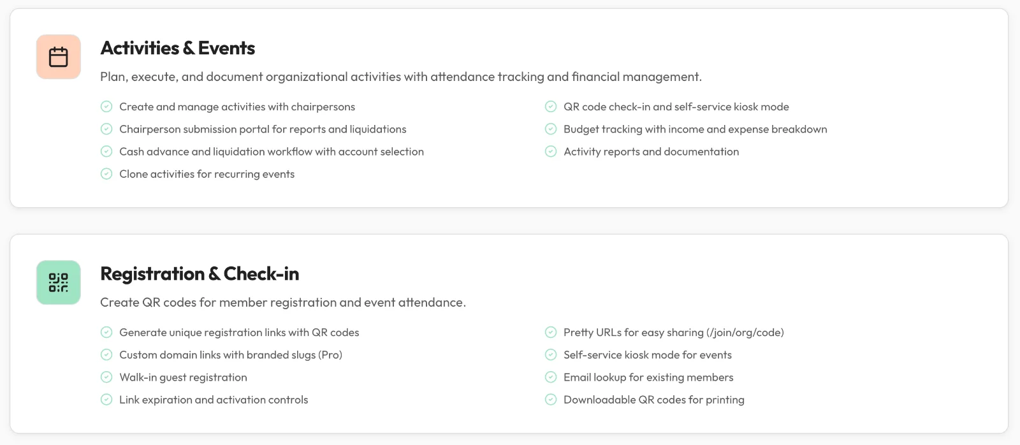Click checkmark icon next to Walk-in guest registration
Image resolution: width=1020 pixels, height=445 pixels.
pyautogui.click(x=106, y=377)
